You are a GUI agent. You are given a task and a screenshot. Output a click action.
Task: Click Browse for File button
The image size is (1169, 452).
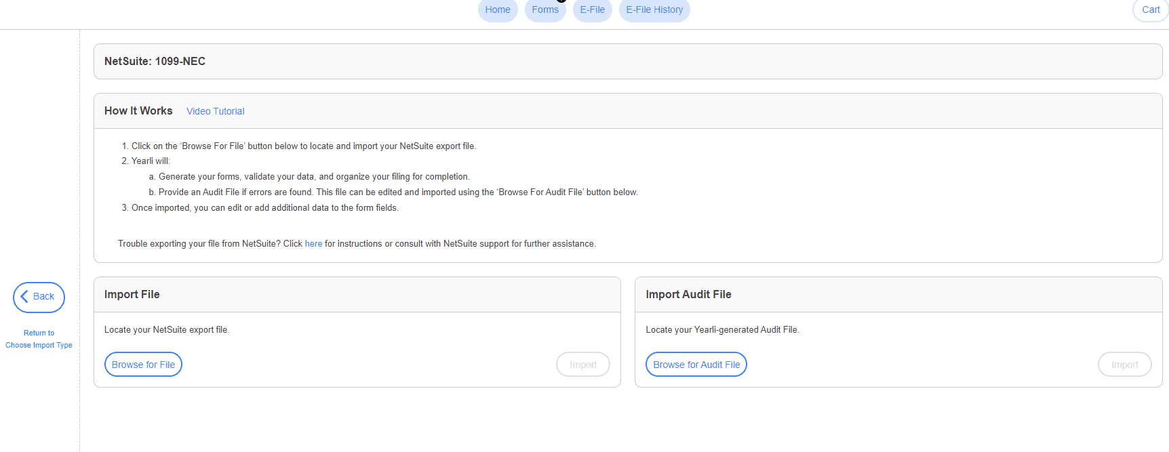pos(143,365)
